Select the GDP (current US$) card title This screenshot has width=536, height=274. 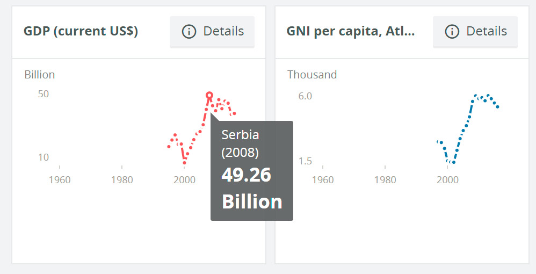point(81,31)
